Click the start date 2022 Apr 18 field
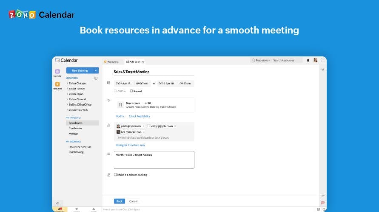The height and width of the screenshot is (212, 379). click(x=124, y=84)
